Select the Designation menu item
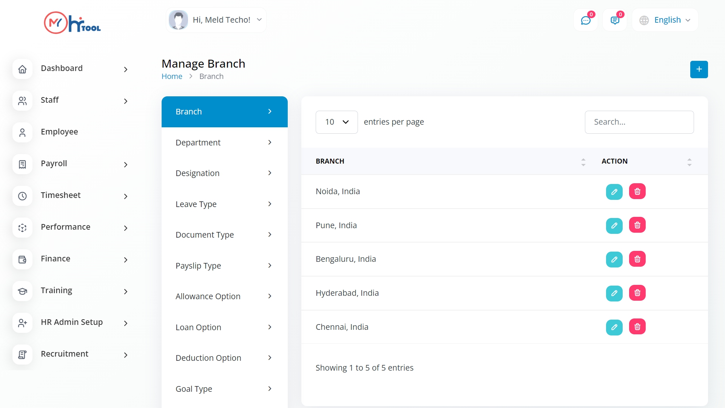 (x=224, y=173)
